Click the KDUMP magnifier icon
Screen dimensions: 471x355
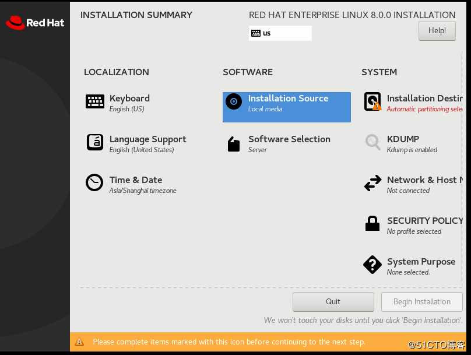[x=372, y=142]
